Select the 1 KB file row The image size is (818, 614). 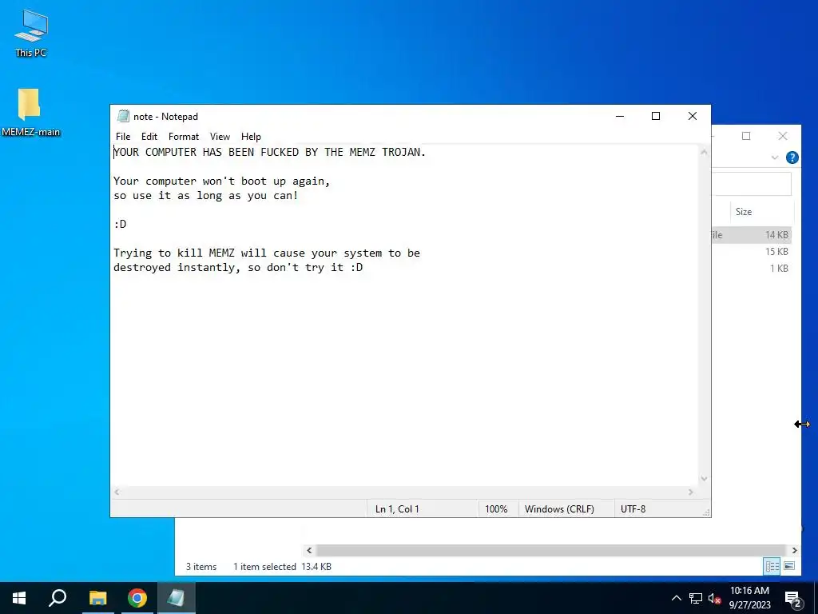751,269
